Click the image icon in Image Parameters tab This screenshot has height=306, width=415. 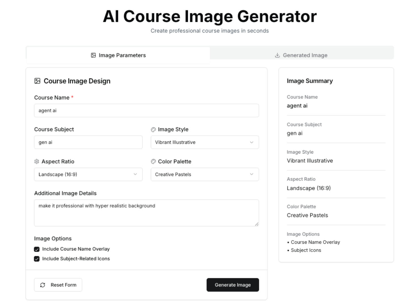(x=93, y=55)
